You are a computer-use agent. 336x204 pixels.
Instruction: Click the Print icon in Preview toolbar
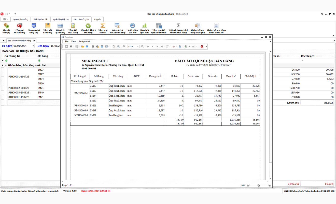pos(93,46)
